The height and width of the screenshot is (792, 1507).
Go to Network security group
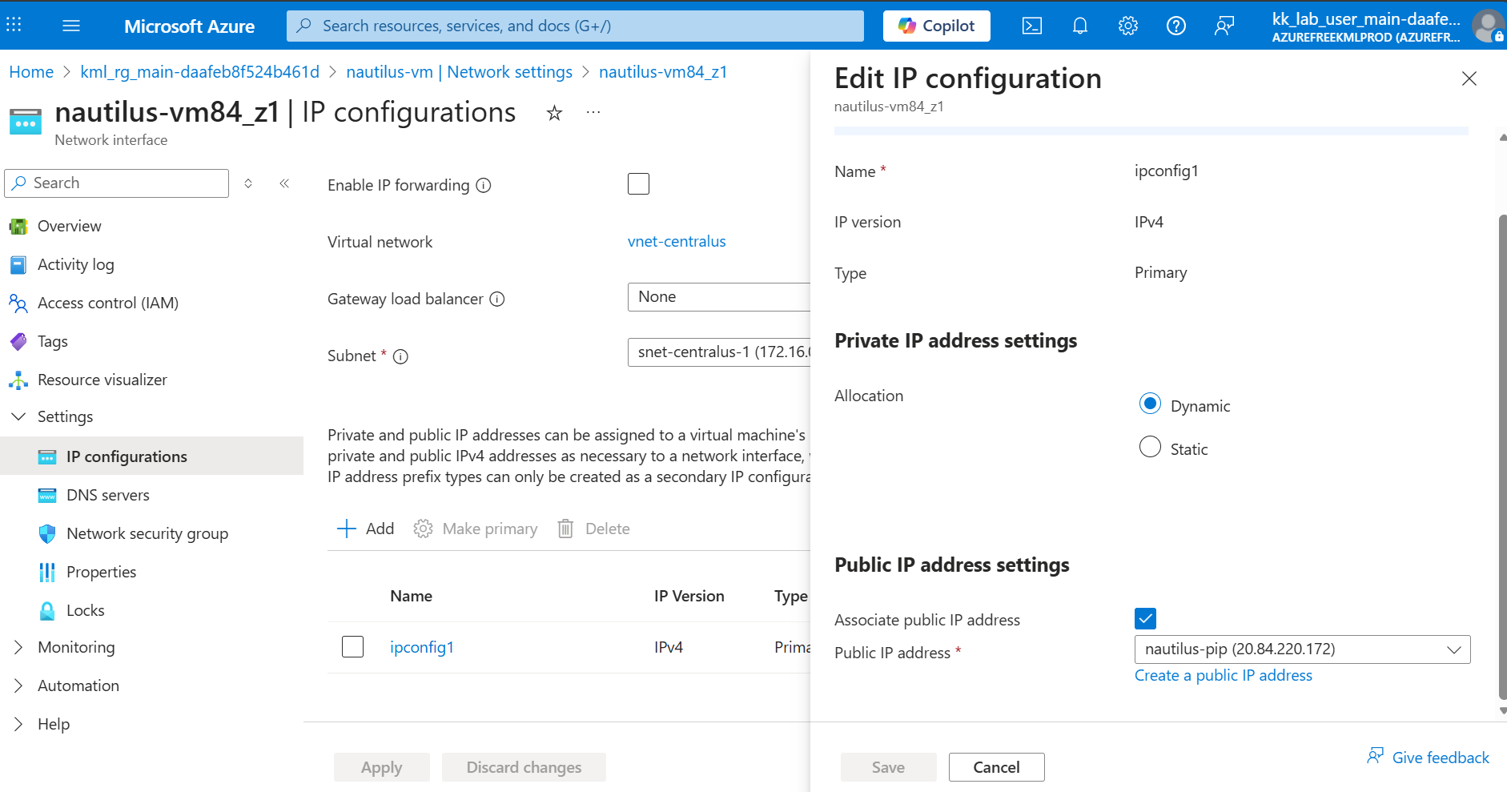(147, 533)
